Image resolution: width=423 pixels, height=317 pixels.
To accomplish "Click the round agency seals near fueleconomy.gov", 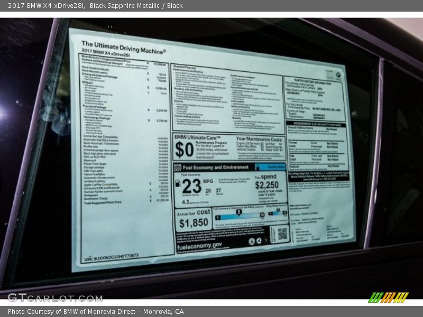I will (x=255, y=241).
